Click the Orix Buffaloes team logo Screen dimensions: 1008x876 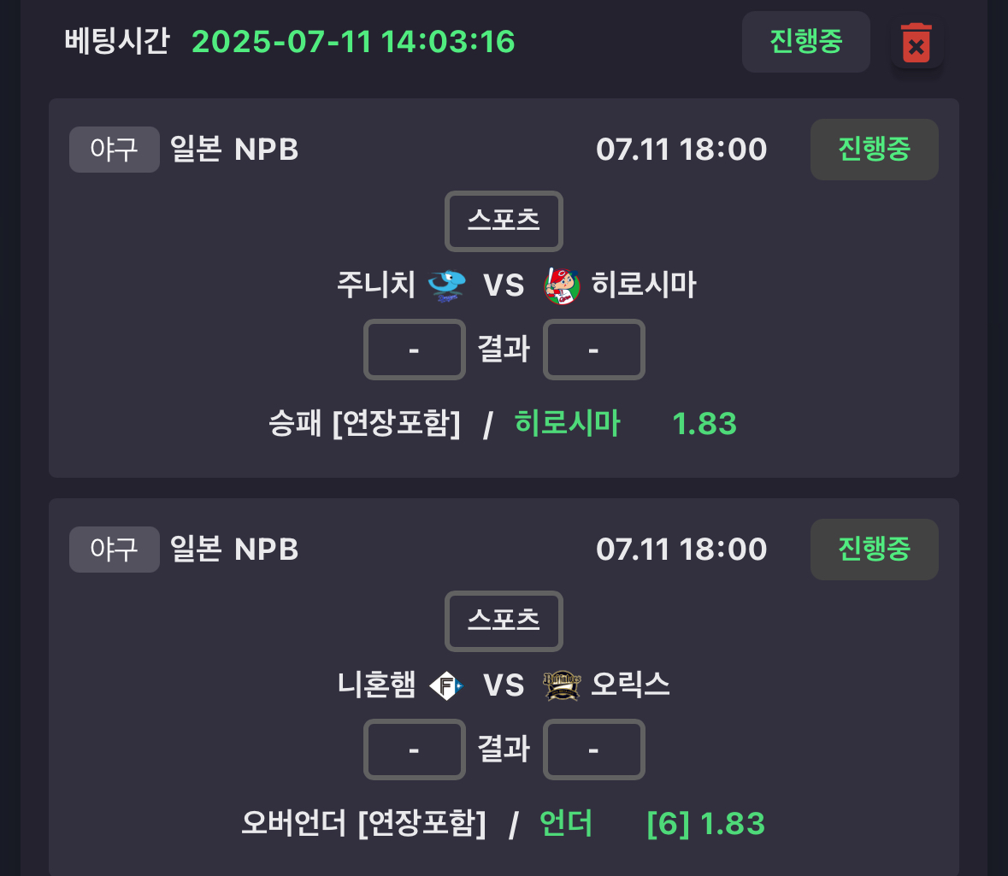[x=562, y=685]
